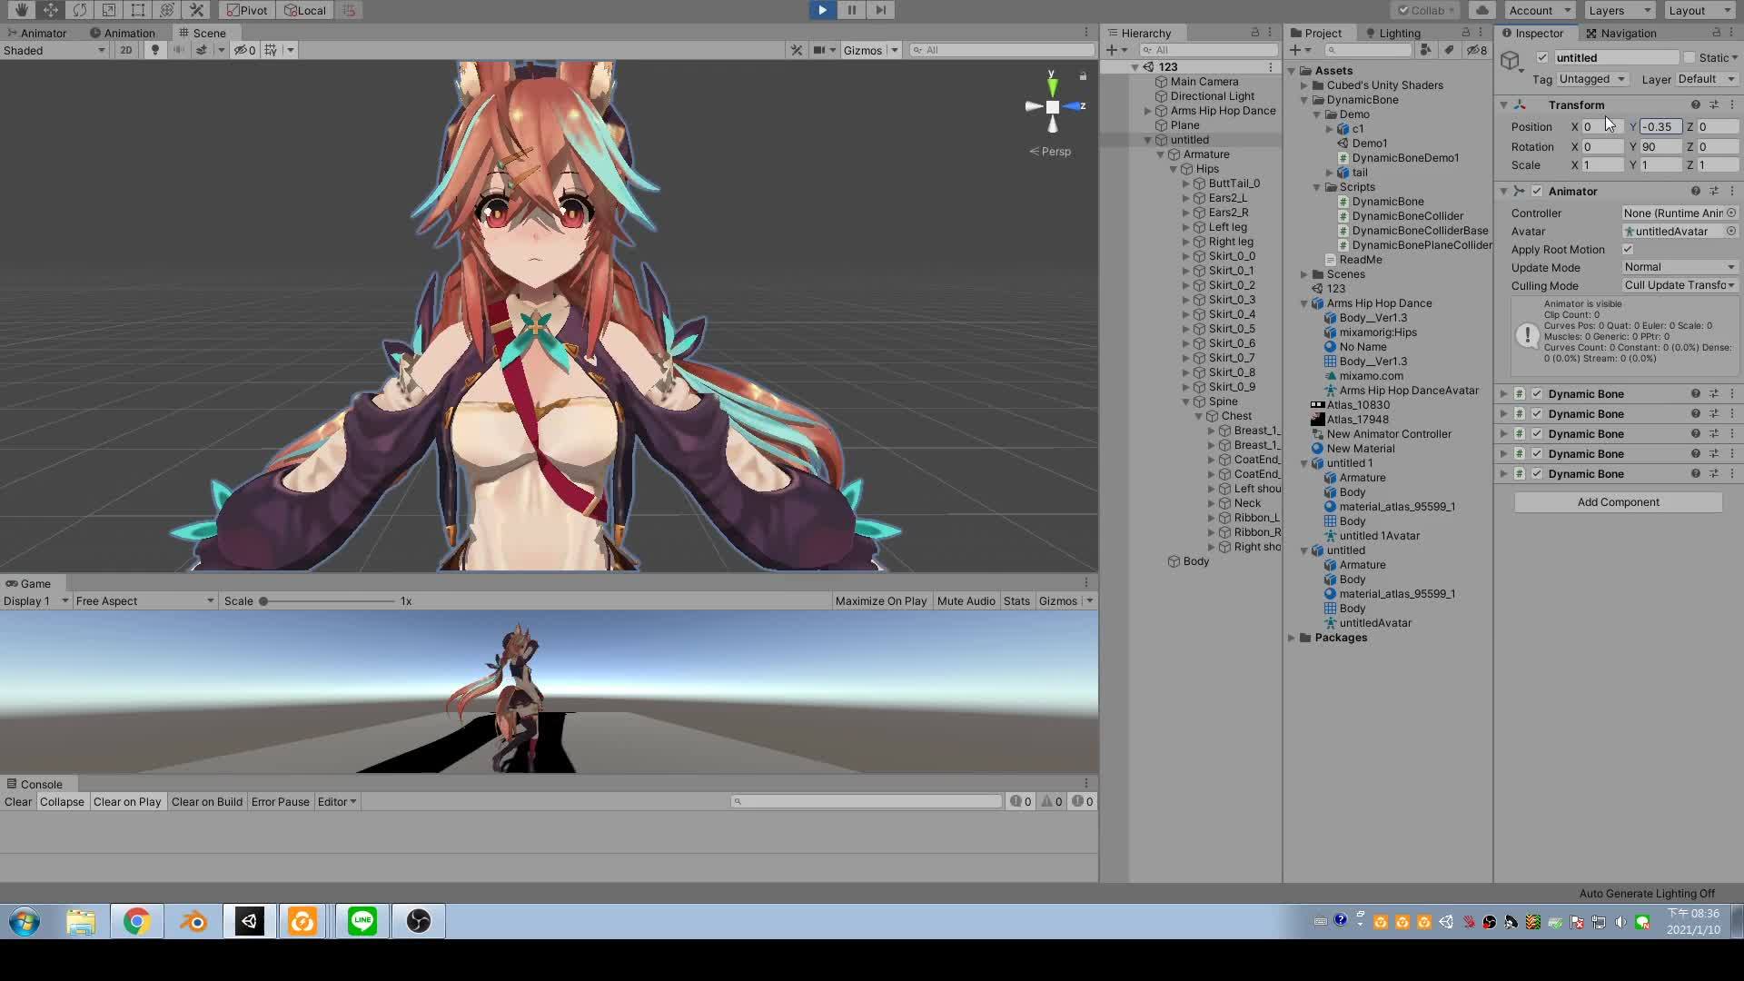
Task: Open Unity editor from the taskbar
Action: point(250,921)
